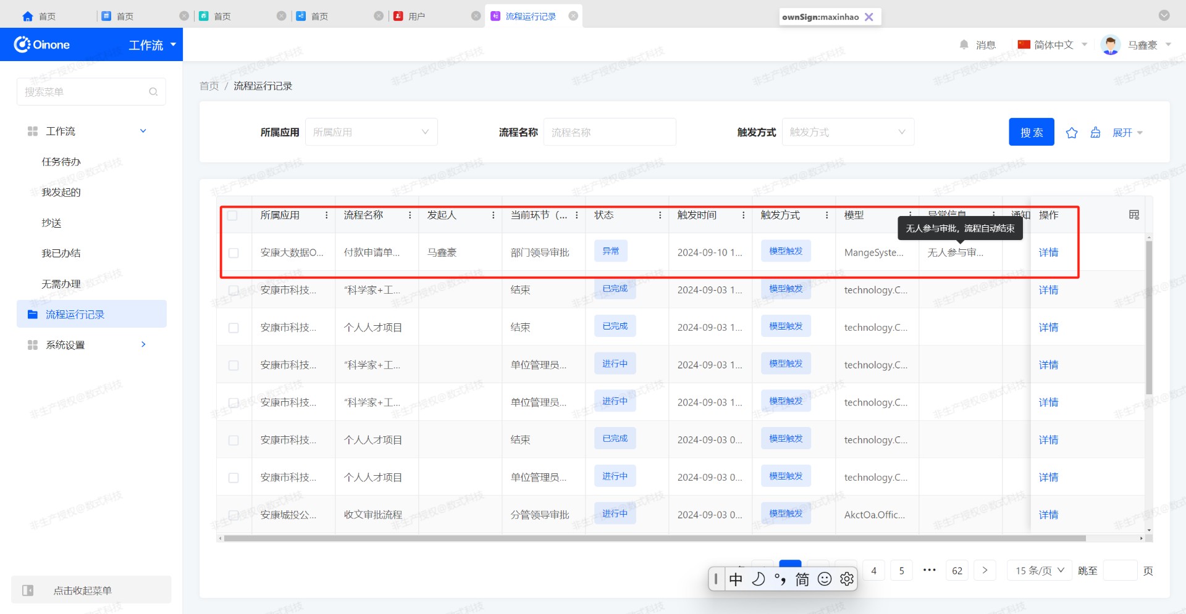Image resolution: width=1186 pixels, height=614 pixels.
Task: Click the 当前环节 column menu dots
Action: click(x=577, y=215)
